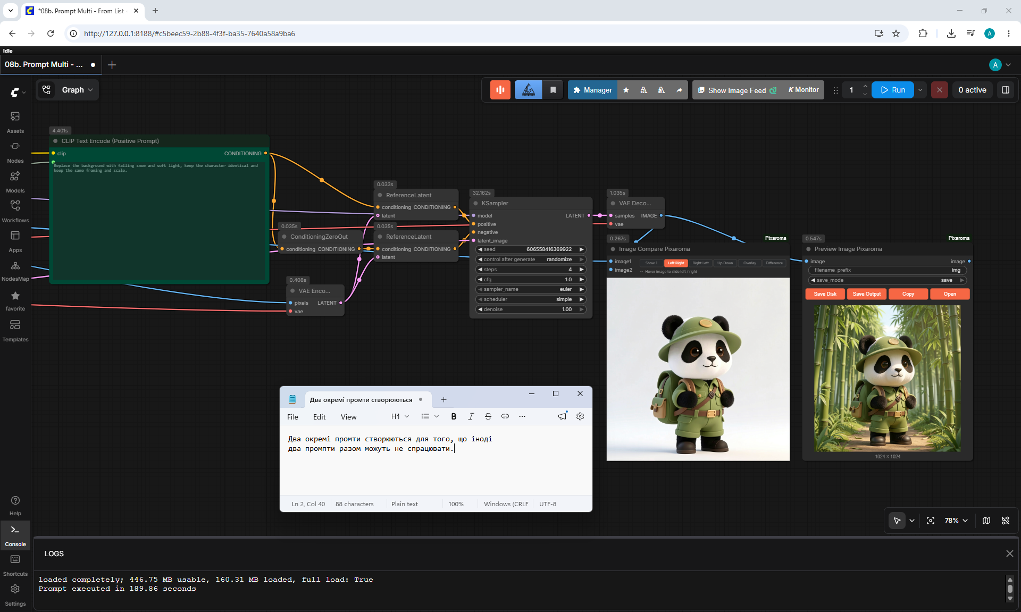Click the cfg value slider in KSampler
1021x612 pixels.
[x=531, y=280]
